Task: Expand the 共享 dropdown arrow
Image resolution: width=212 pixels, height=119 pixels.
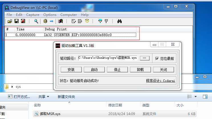Action: coord(48,97)
